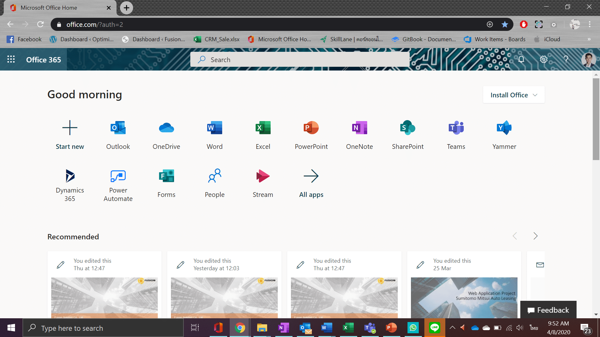Click the address bar URL
The image size is (600, 337).
(95, 24)
